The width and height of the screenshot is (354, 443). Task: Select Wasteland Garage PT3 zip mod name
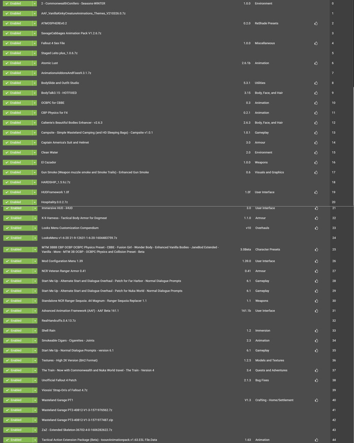[x=77, y=420]
